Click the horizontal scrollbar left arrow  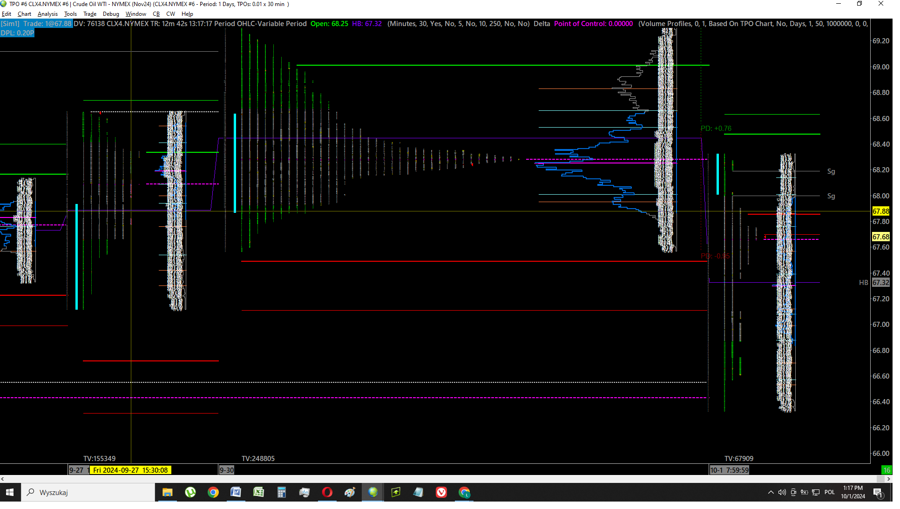click(3, 479)
